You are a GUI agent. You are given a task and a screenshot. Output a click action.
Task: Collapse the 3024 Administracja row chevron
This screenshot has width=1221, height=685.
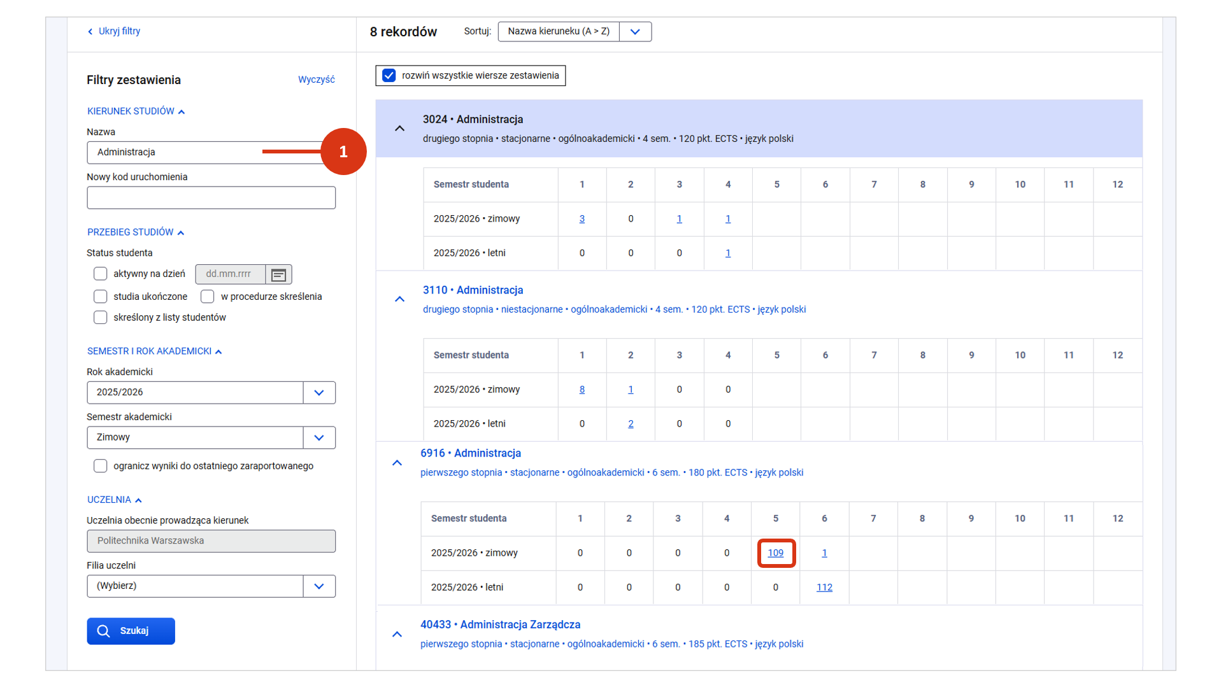click(399, 129)
